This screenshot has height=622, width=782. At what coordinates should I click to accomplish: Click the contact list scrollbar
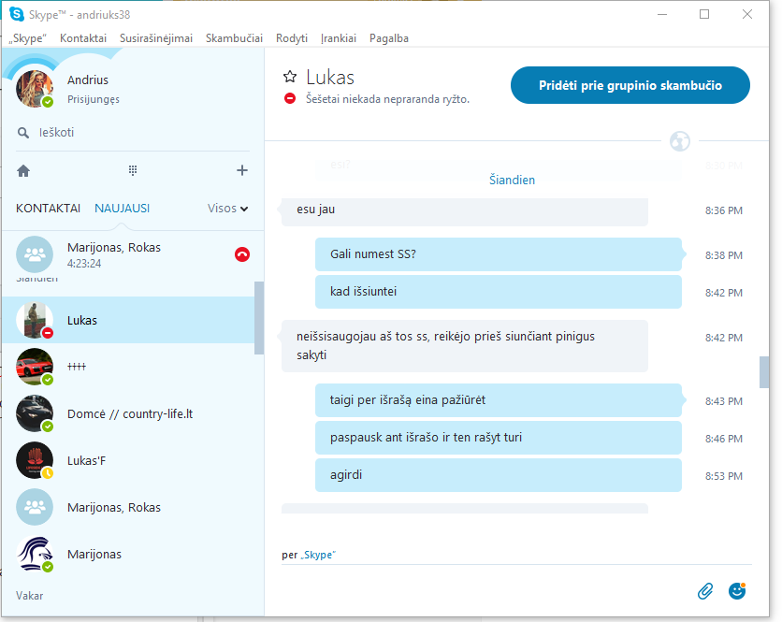click(x=259, y=318)
